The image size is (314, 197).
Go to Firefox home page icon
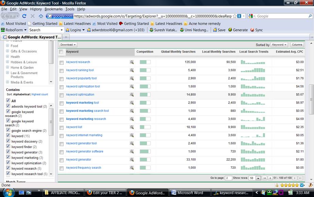[41, 16]
